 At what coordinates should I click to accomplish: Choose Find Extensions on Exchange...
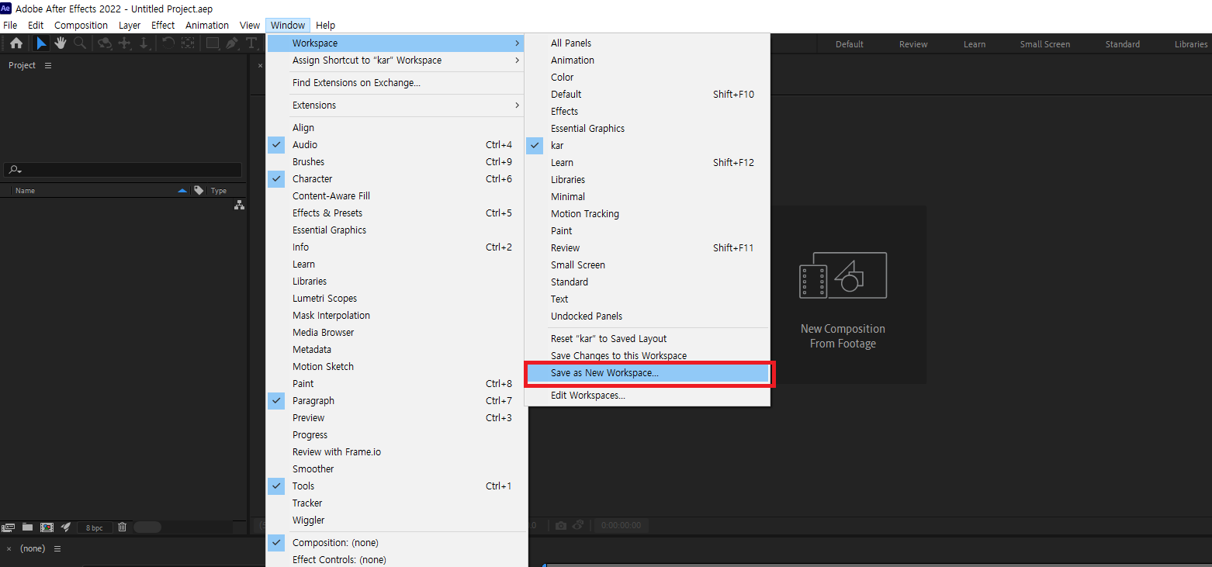click(396, 83)
